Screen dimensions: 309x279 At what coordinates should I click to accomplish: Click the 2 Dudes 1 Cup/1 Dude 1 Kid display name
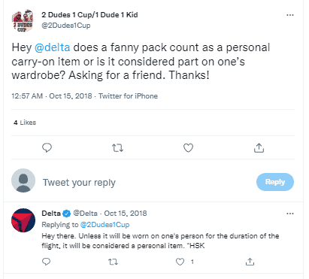pyautogui.click(x=89, y=15)
